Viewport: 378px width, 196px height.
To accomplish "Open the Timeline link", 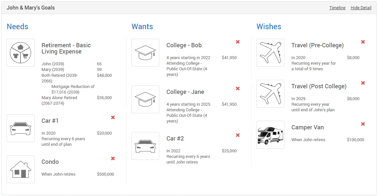I will pos(337,8).
